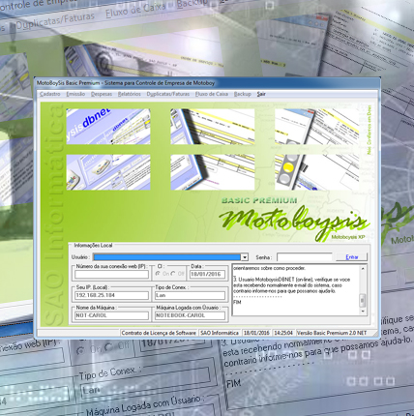Open the Fluxo de Caixa menu
Viewport: 414px width, 416px height.
click(x=212, y=94)
